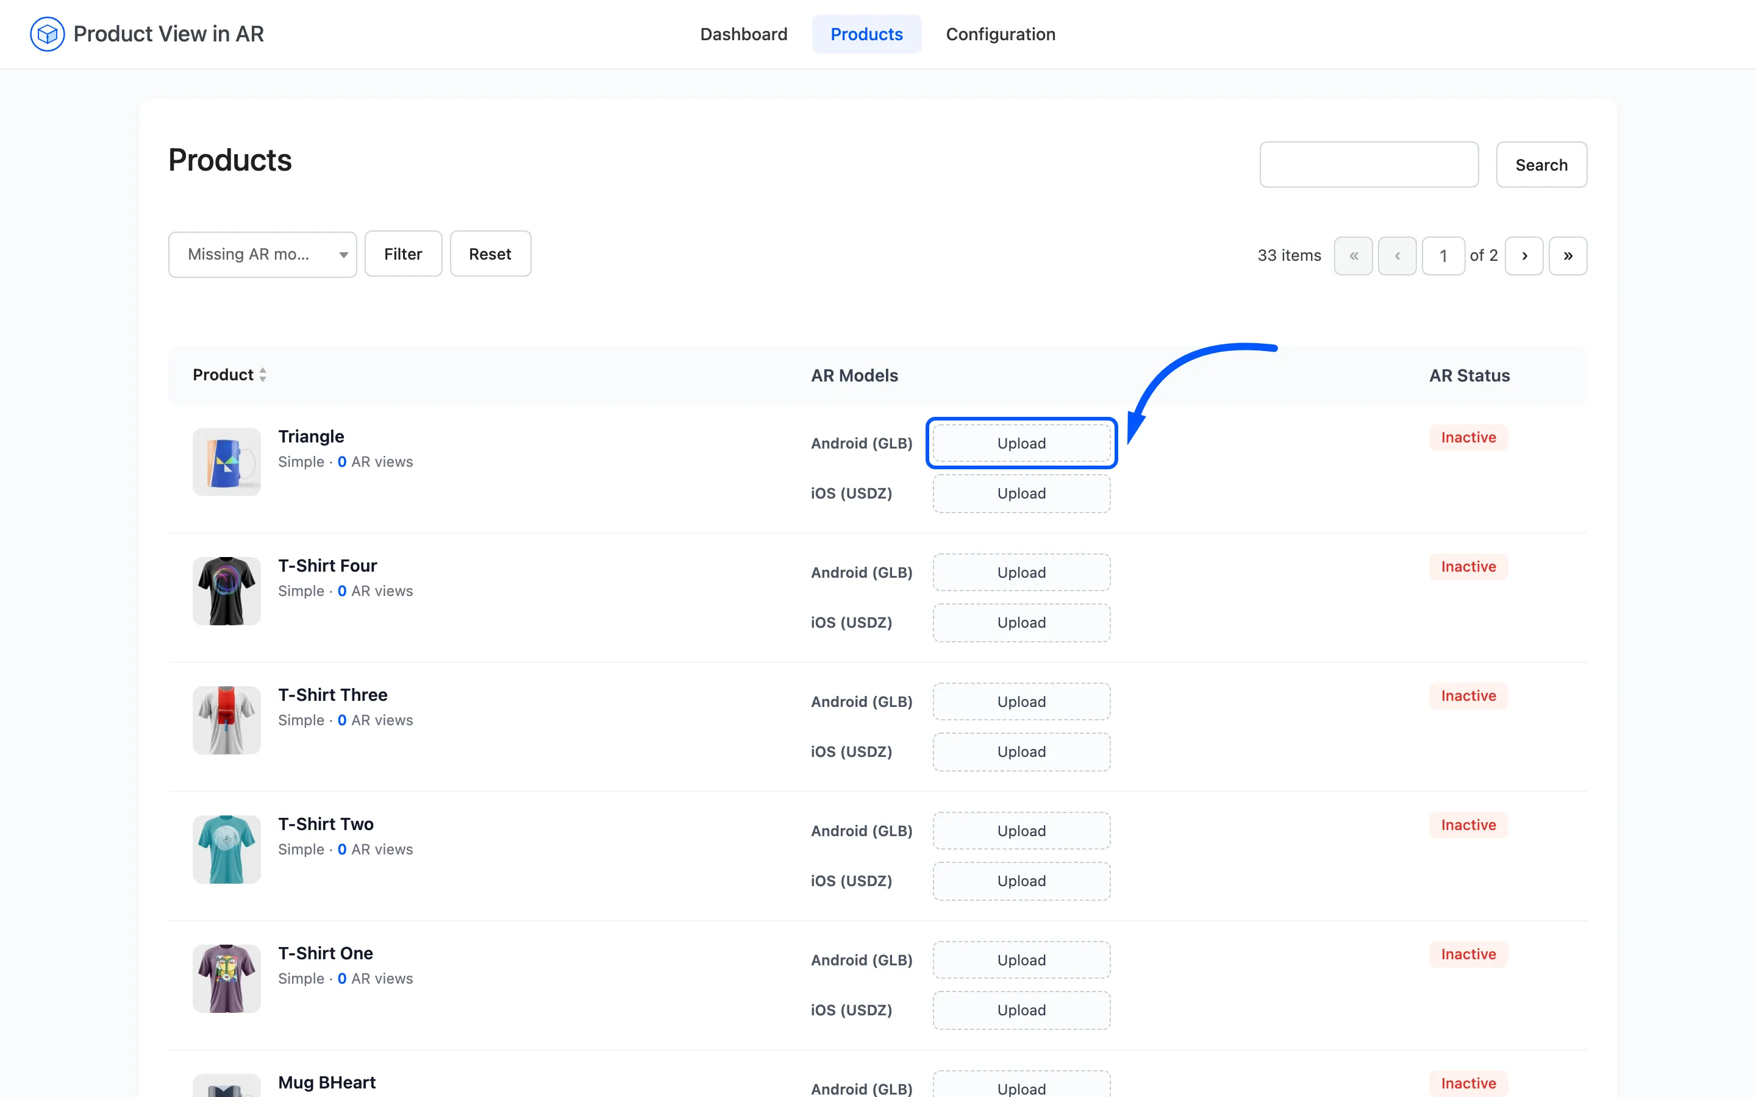Go to next page chevron button
The width and height of the screenshot is (1756, 1097).
pyautogui.click(x=1524, y=255)
